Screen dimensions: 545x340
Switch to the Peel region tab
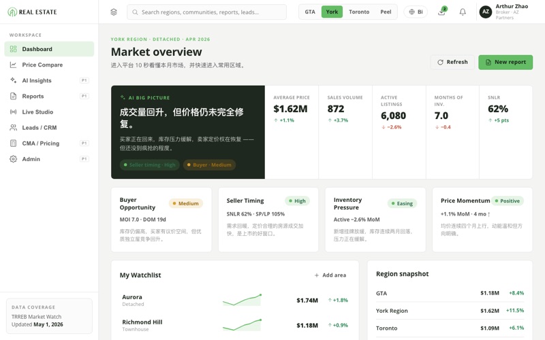[x=386, y=12]
